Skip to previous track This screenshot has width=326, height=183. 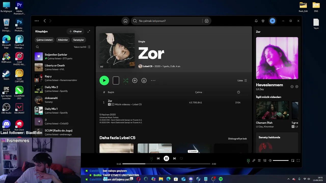pos(158,158)
